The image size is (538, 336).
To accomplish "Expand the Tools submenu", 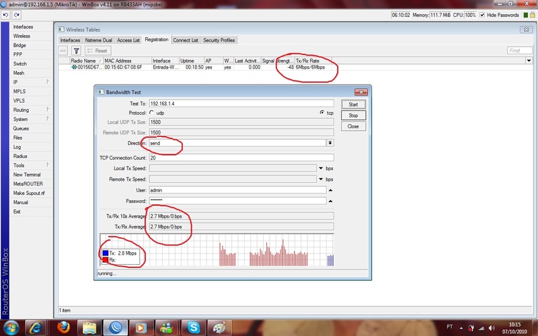I will pos(48,165).
